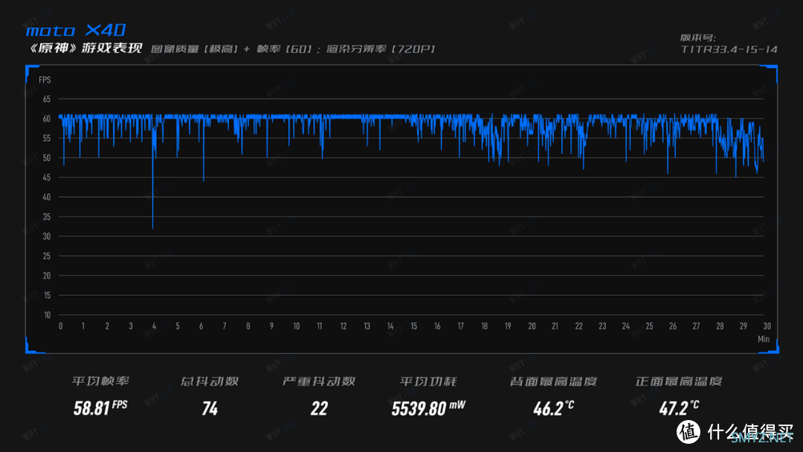803x452 pixels.
Task: Click the version number T1TR33.4-15-14
Action: pos(729,49)
